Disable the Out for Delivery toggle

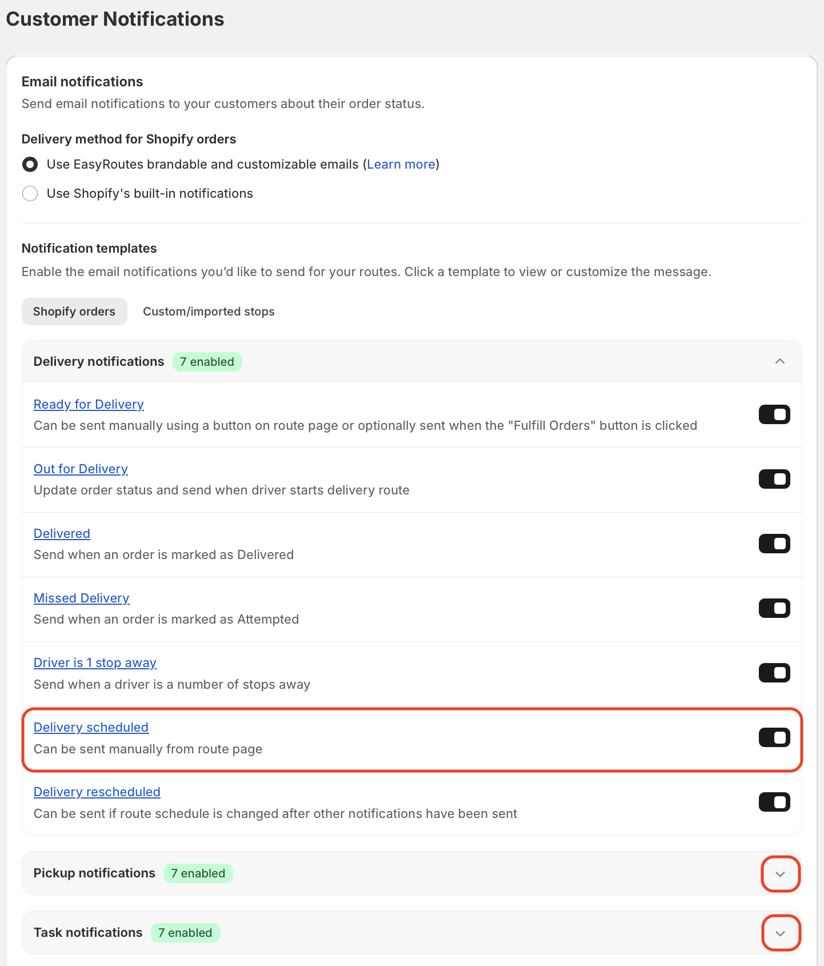(x=774, y=479)
